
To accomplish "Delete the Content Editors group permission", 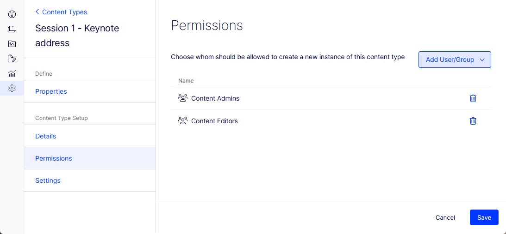I will [473, 121].
